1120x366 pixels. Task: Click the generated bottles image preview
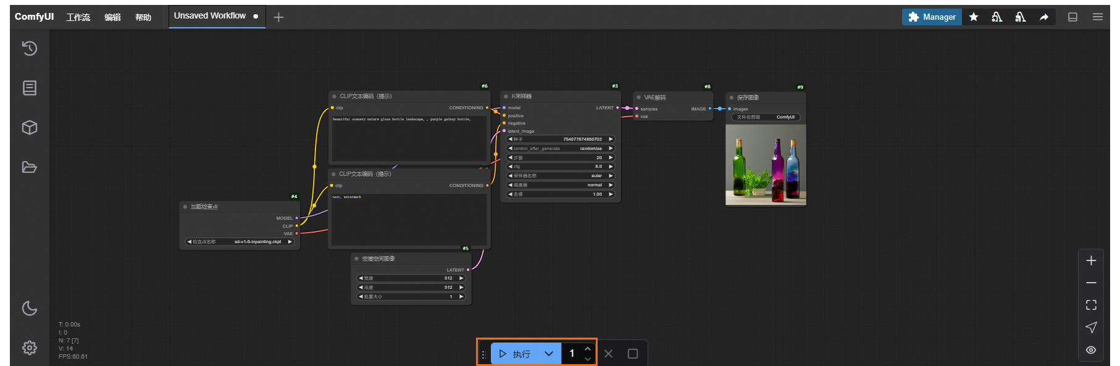(x=766, y=164)
